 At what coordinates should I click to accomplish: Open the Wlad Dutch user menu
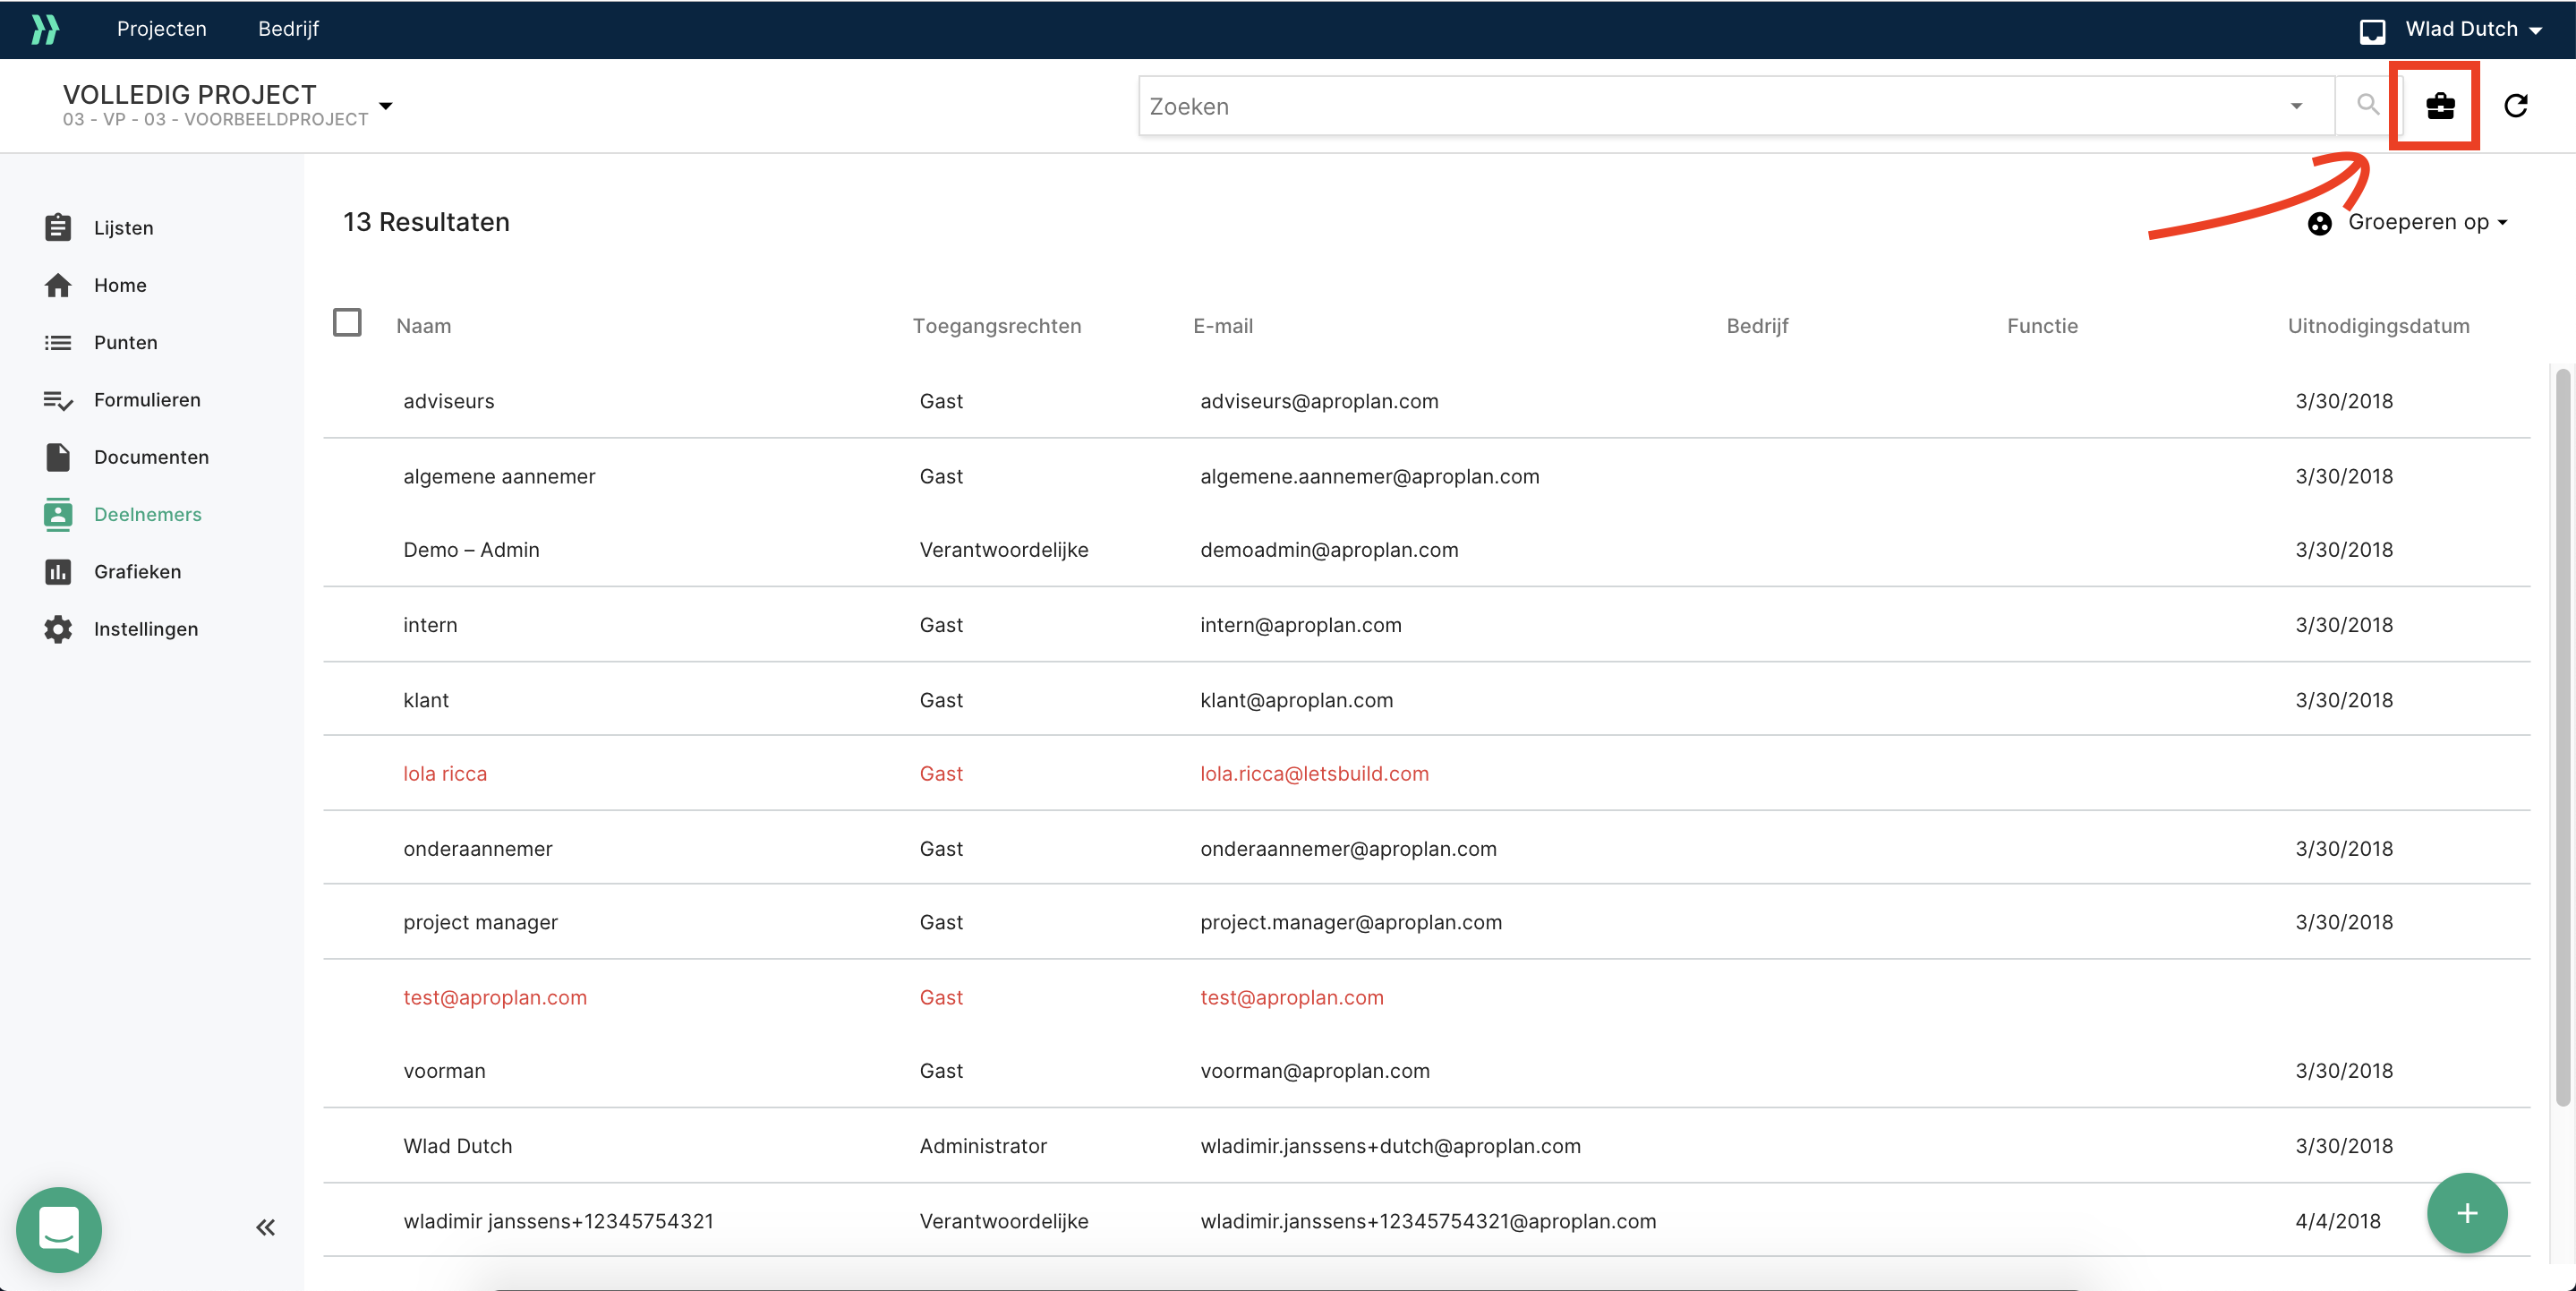[2474, 29]
